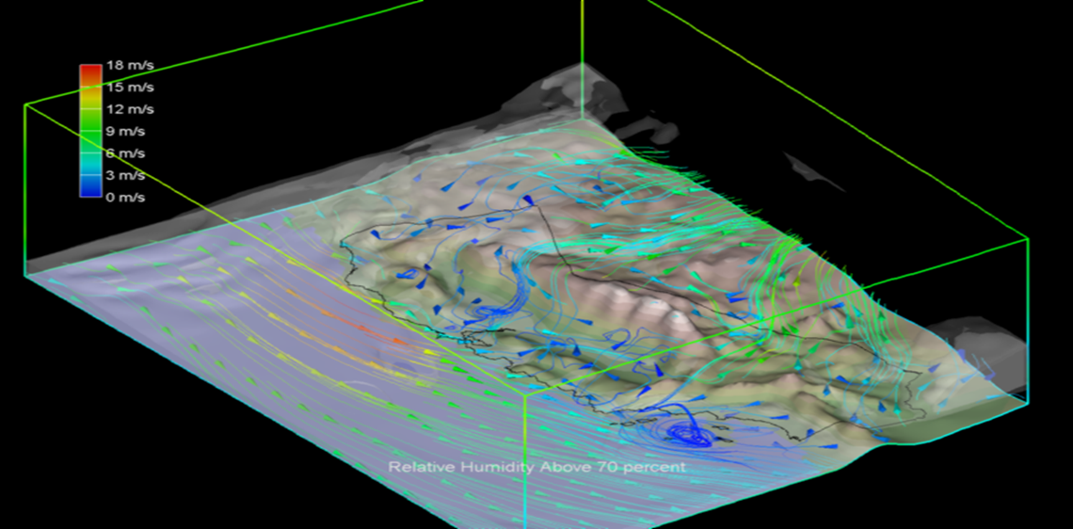Click the "18 m/s" legend label

pyautogui.click(x=130, y=66)
